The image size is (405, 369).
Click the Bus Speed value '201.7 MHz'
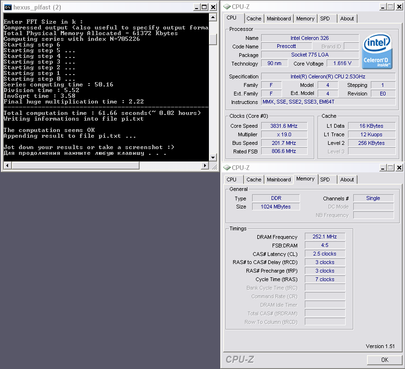[x=284, y=143]
